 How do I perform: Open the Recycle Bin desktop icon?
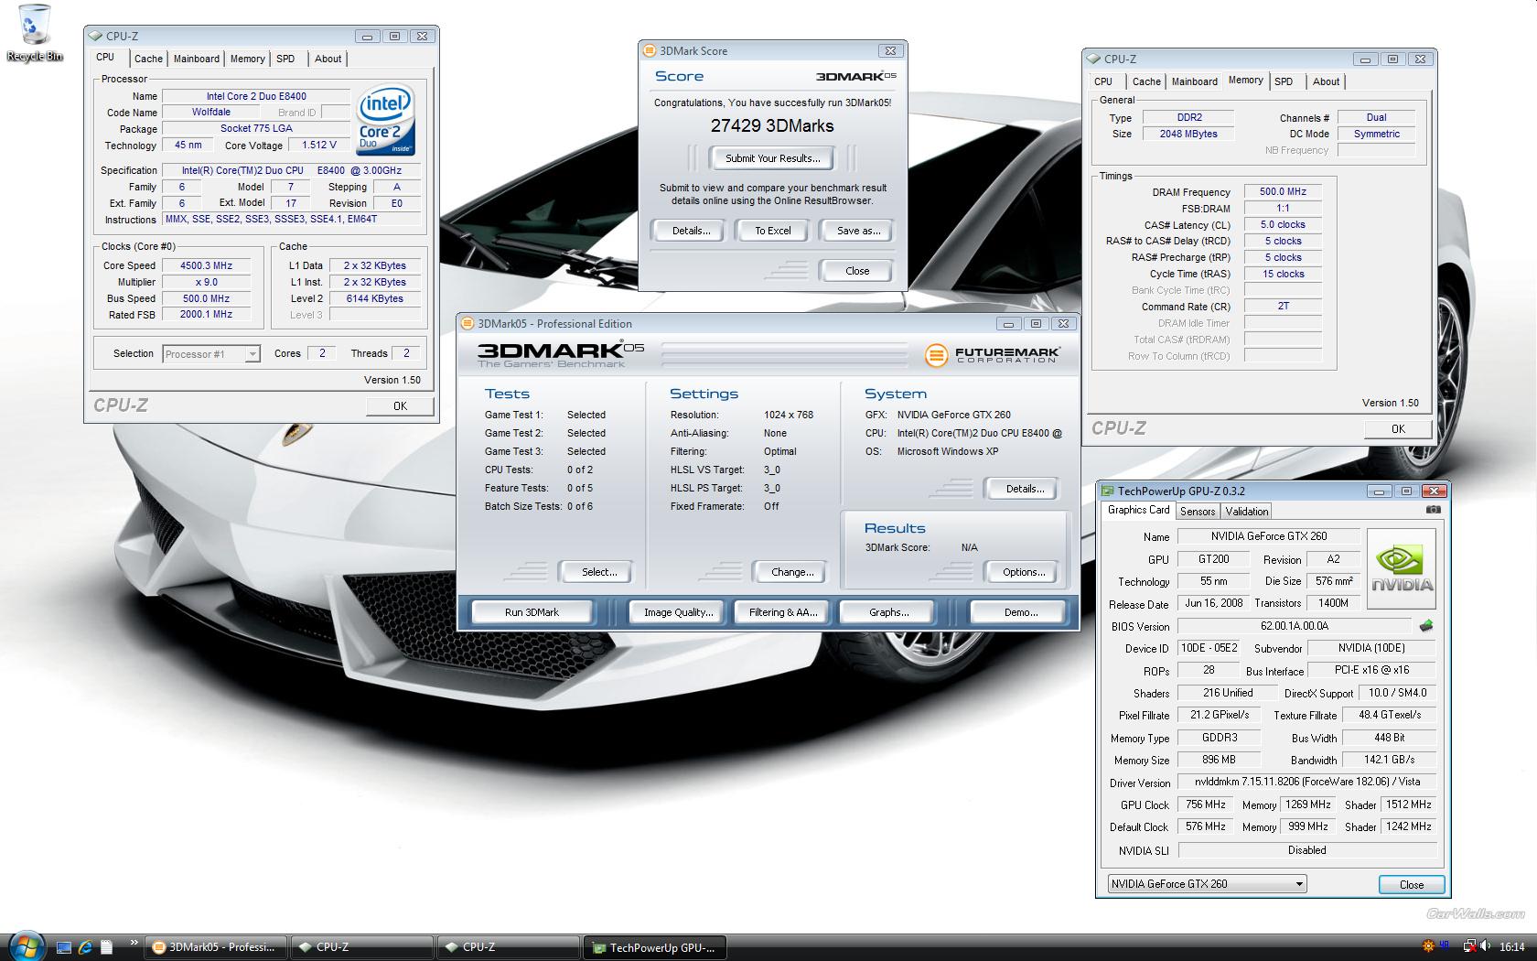(35, 33)
